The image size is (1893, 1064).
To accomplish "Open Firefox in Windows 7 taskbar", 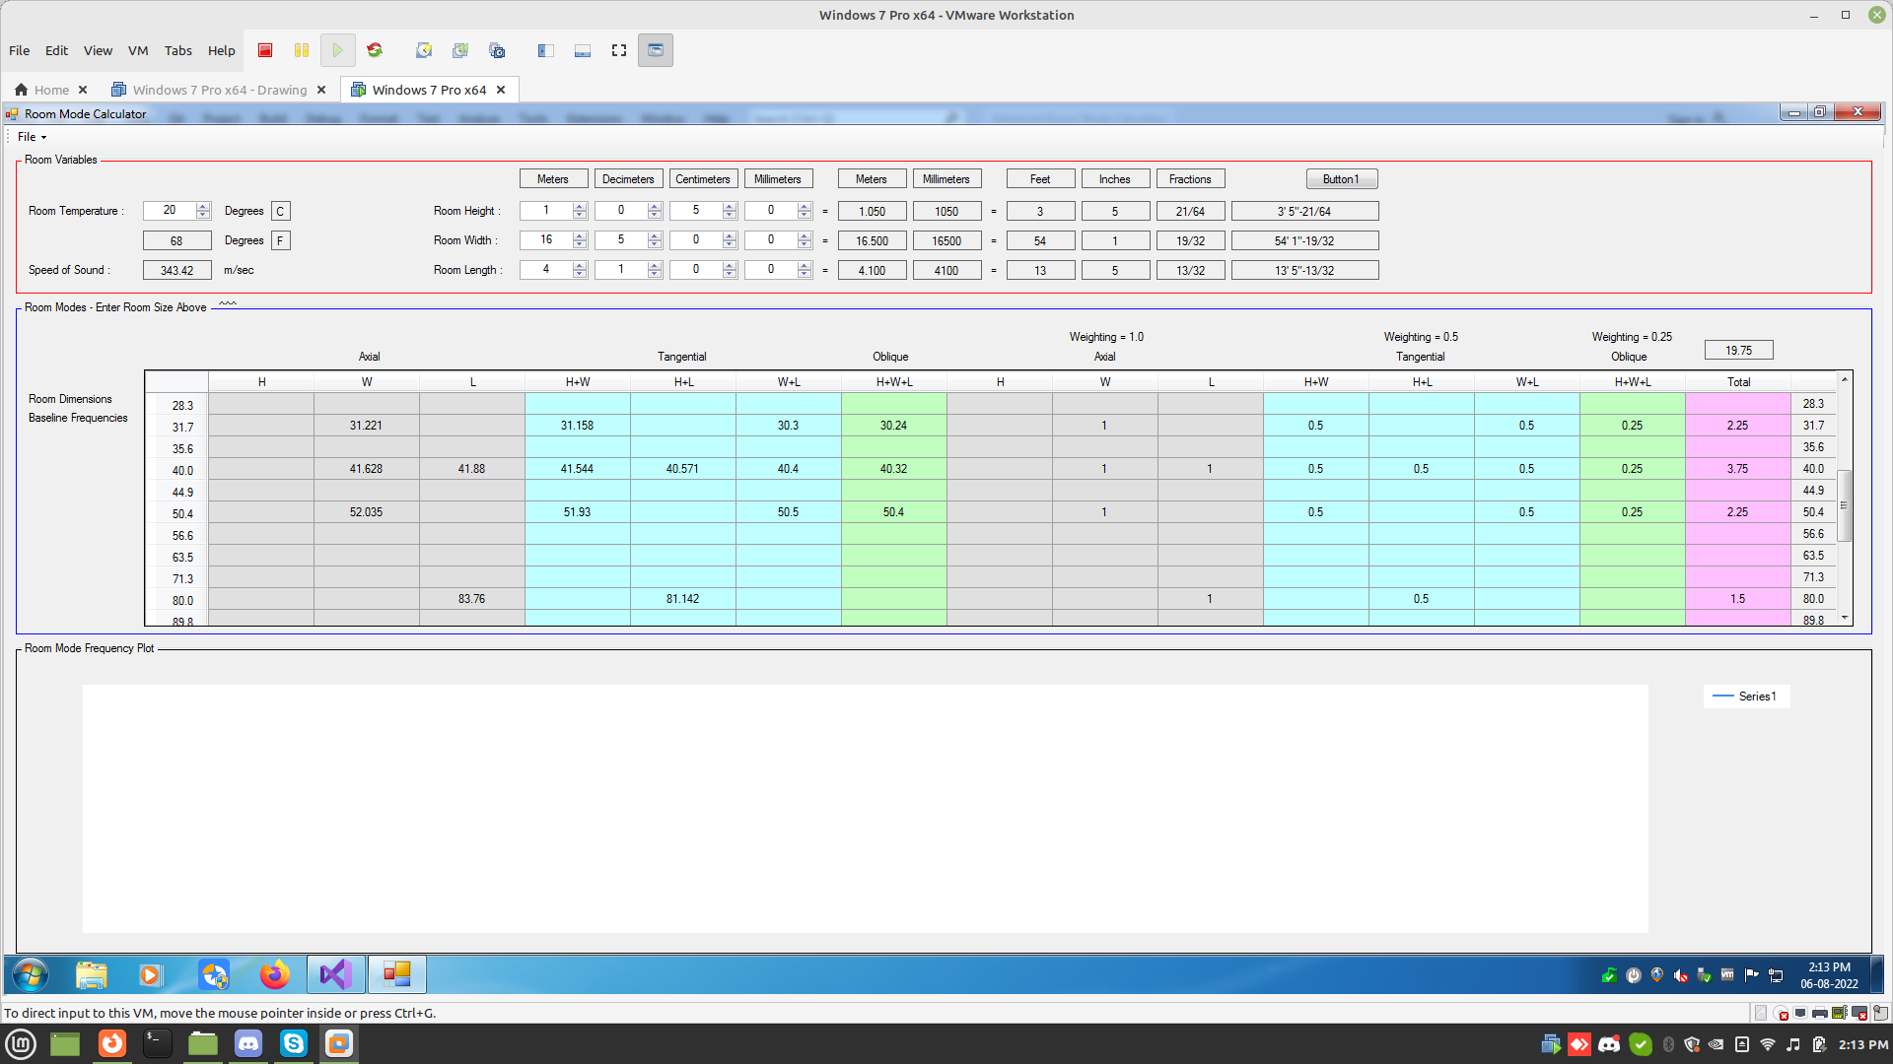I will point(274,975).
